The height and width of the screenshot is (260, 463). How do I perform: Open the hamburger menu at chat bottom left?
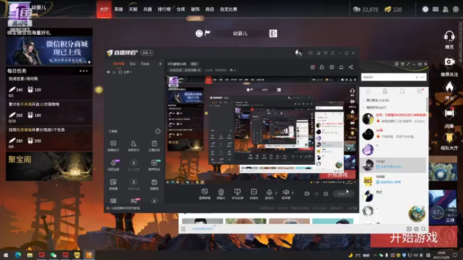pyautogui.click(x=183, y=229)
